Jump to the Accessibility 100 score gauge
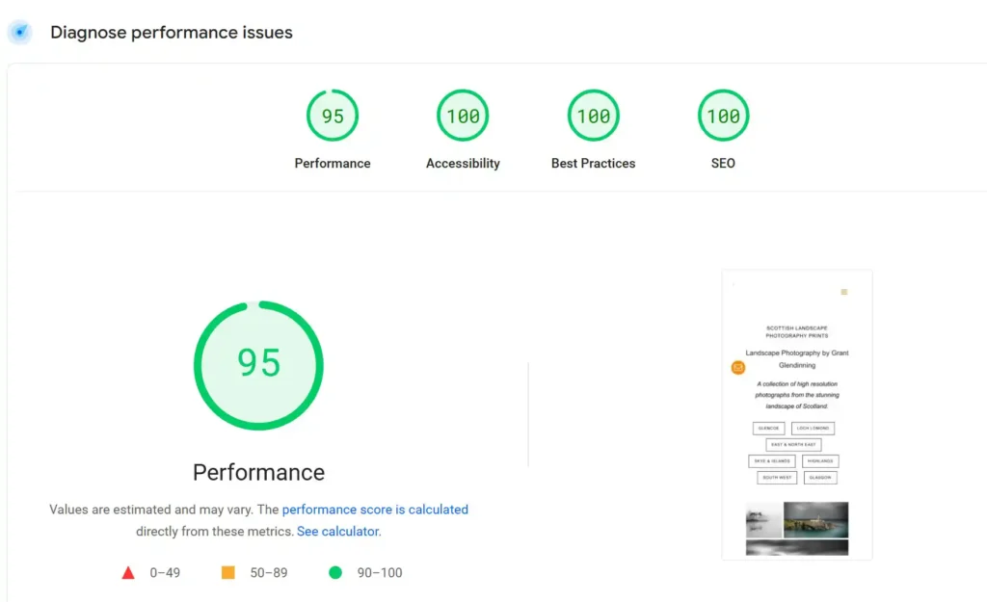Image resolution: width=987 pixels, height=602 pixels. point(463,116)
